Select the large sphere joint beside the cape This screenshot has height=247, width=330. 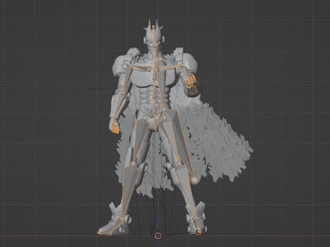coord(195,179)
